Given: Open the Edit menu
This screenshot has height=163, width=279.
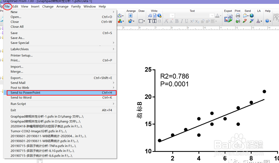Looking at the screenshot, I should tap(15, 6).
